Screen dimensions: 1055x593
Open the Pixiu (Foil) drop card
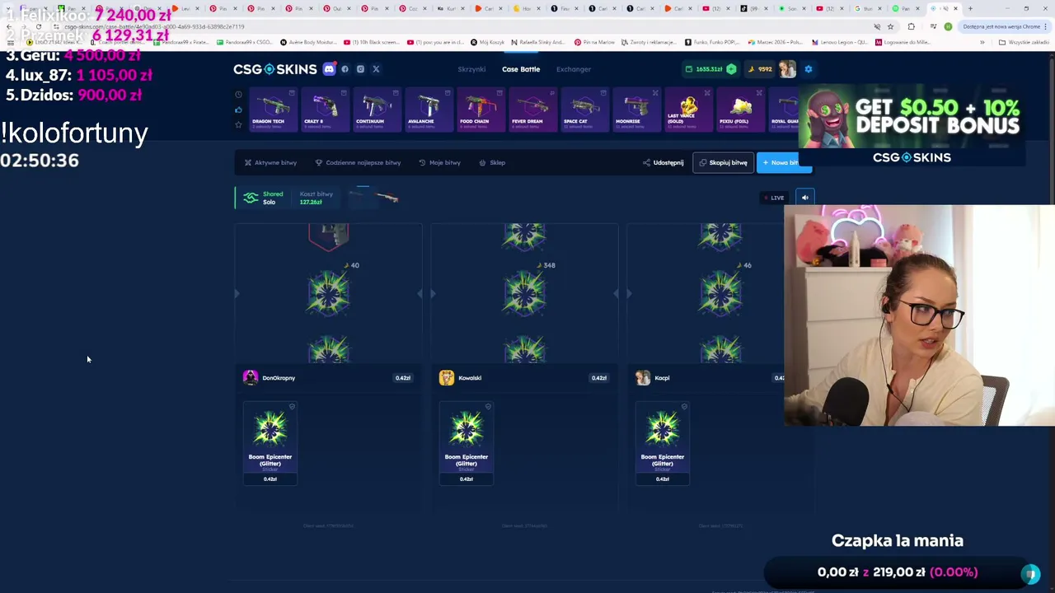coord(739,110)
